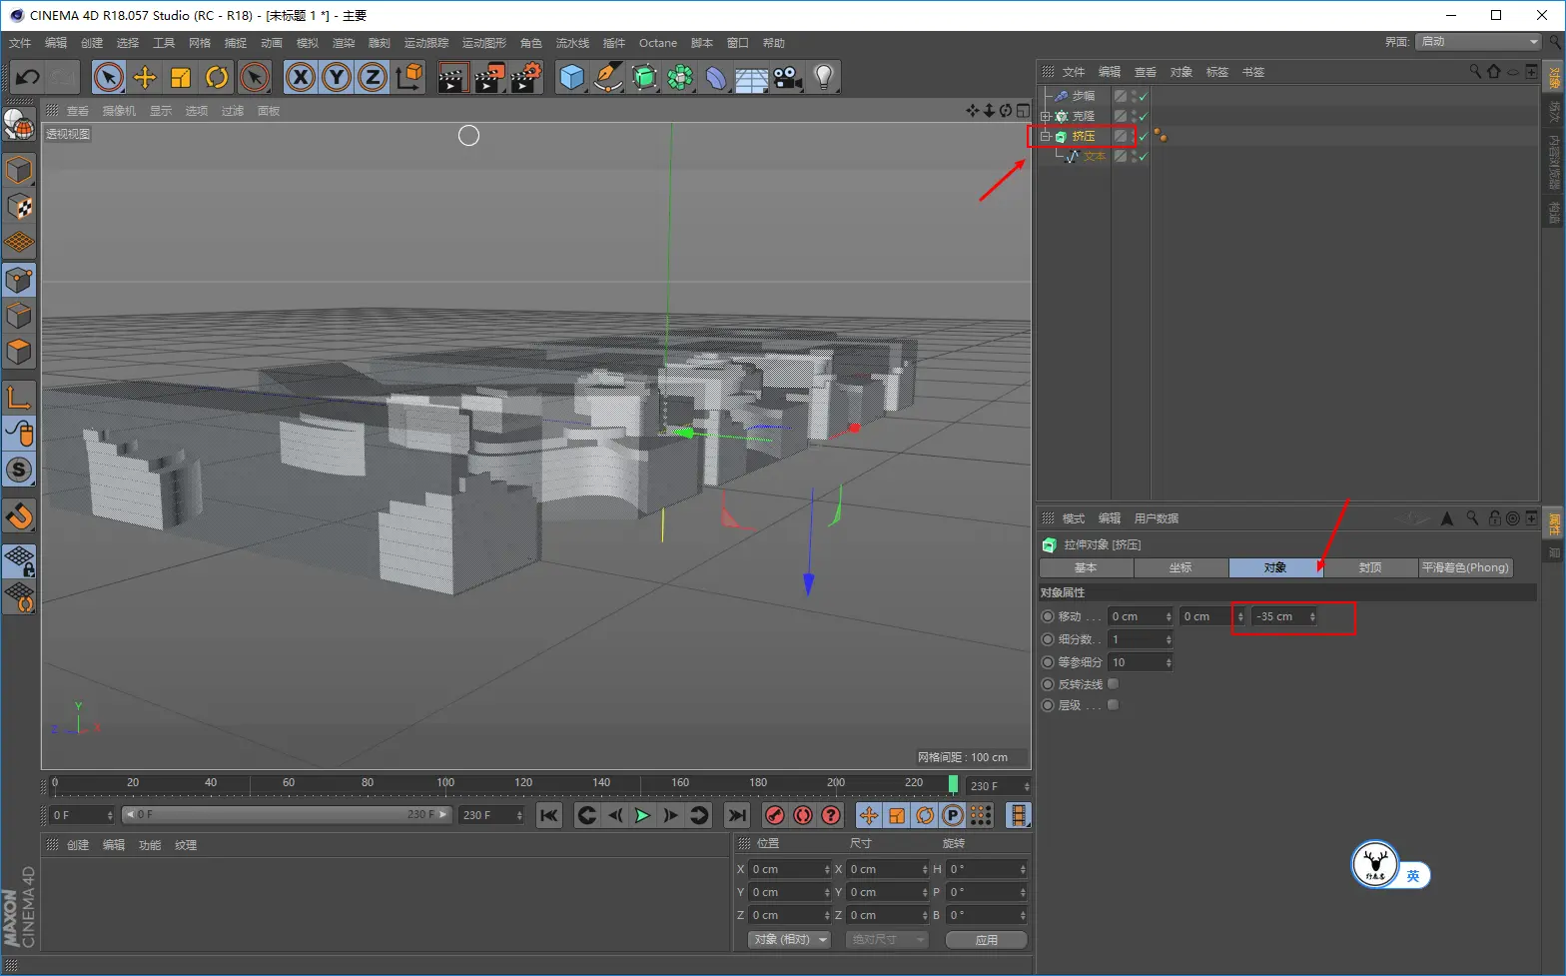Toggle the green checkmark for 挤压
Viewport: 1566px width, 976px height.
coord(1143,137)
